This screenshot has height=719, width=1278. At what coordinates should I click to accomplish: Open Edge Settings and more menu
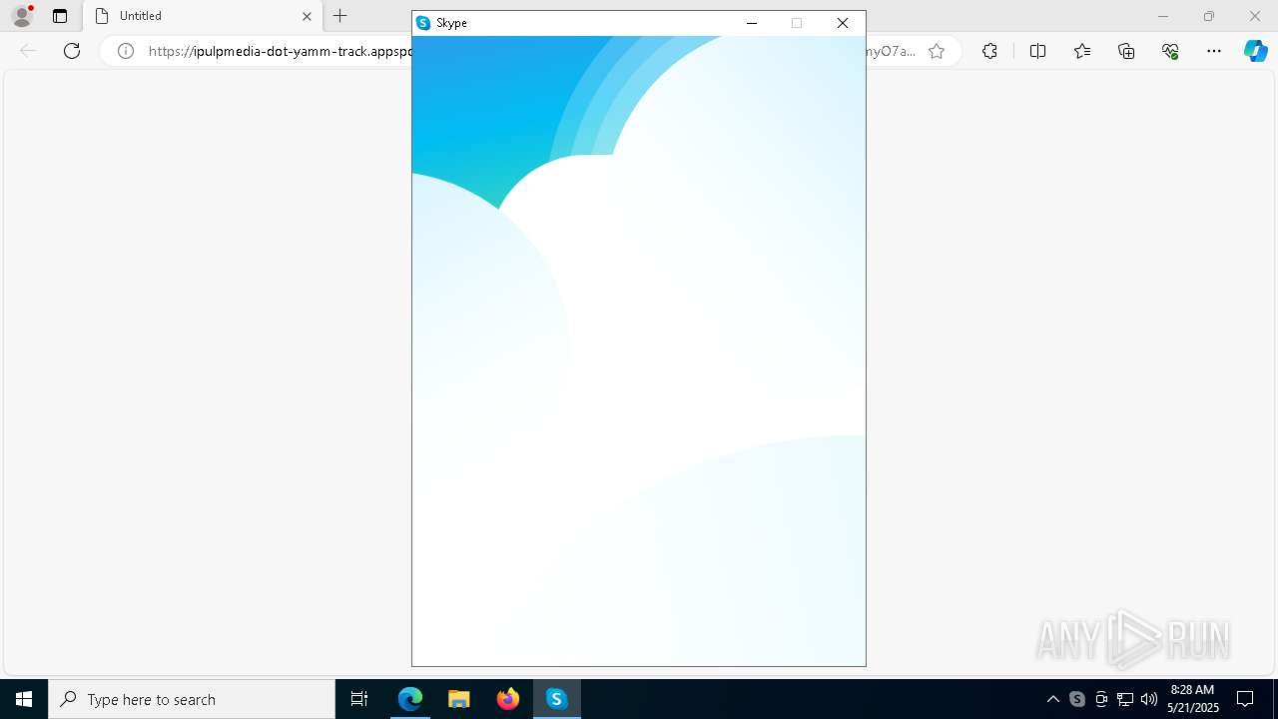tap(1214, 51)
